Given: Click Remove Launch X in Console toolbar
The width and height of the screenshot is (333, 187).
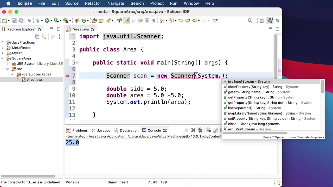Looking at the screenshot, I should pyautogui.click(x=193, y=130).
